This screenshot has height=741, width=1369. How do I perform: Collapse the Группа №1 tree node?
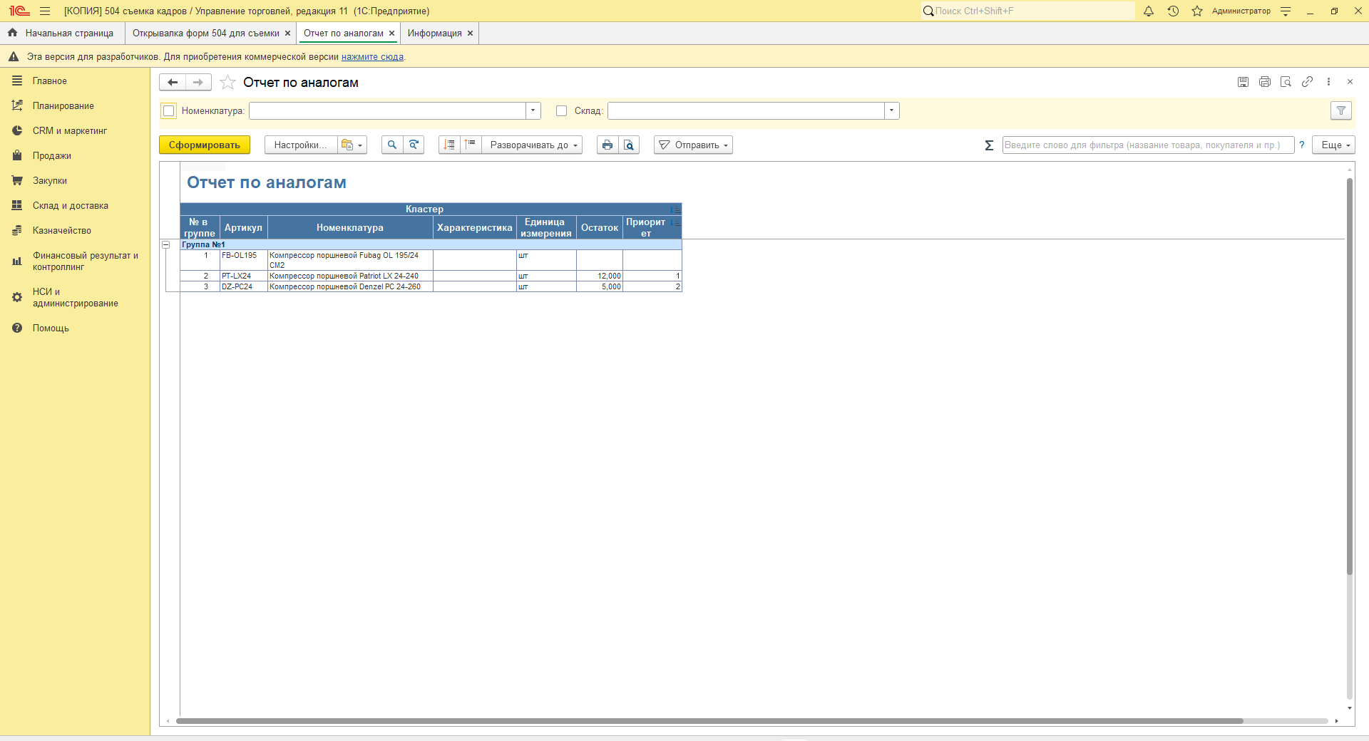coord(166,244)
